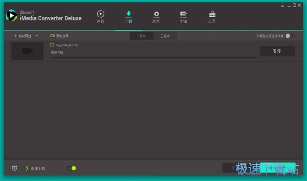Open the 传输 (Transfer) tab
The width and height of the screenshot is (307, 181).
pyautogui.click(x=183, y=17)
